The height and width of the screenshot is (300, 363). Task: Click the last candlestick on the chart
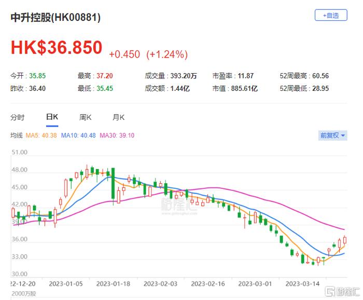click(x=345, y=240)
